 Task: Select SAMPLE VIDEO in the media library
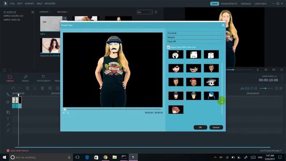12,20
